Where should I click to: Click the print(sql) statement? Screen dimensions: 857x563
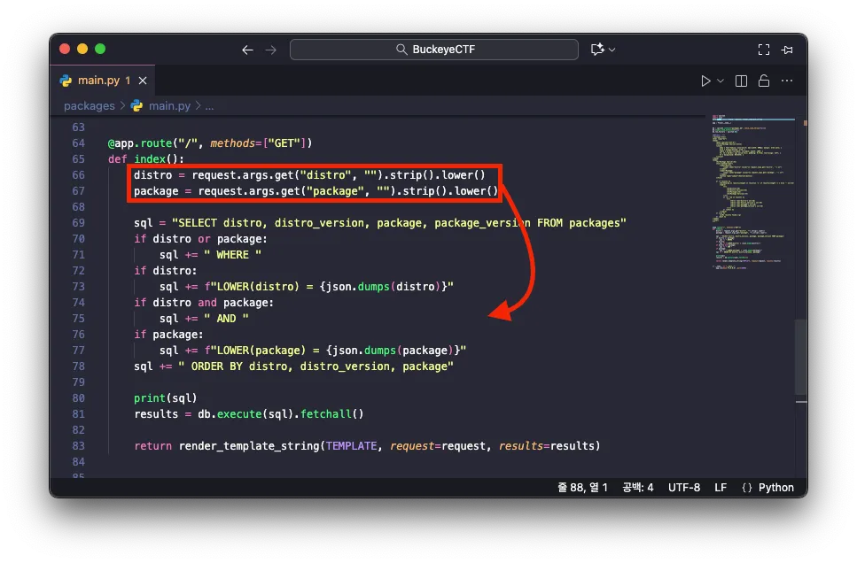tap(165, 398)
